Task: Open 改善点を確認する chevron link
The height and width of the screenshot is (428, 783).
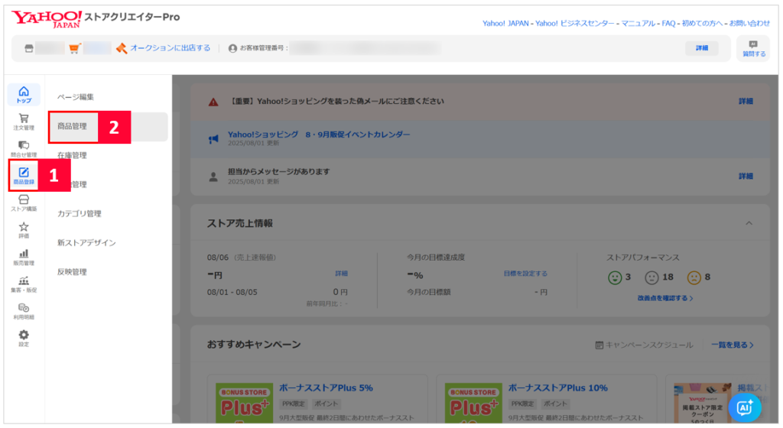Action: [x=664, y=298]
